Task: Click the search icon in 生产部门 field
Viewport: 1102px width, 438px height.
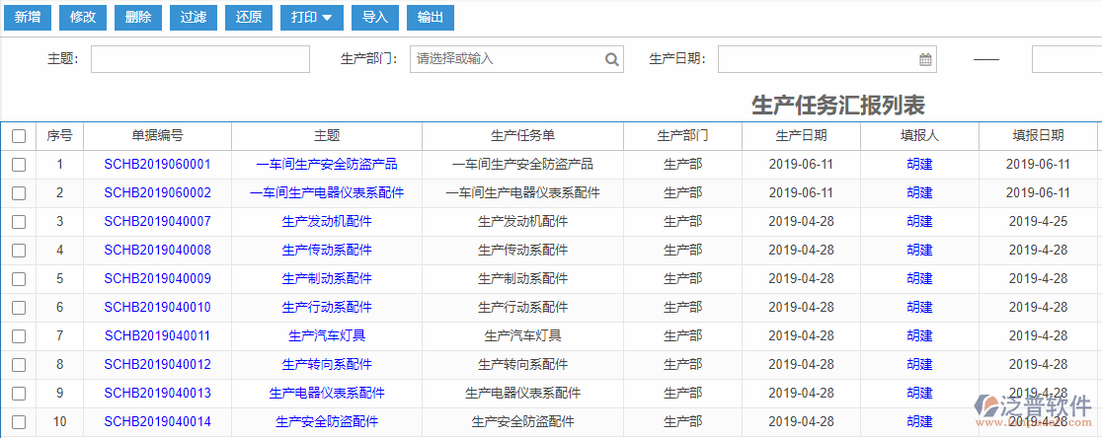Action: (612, 59)
